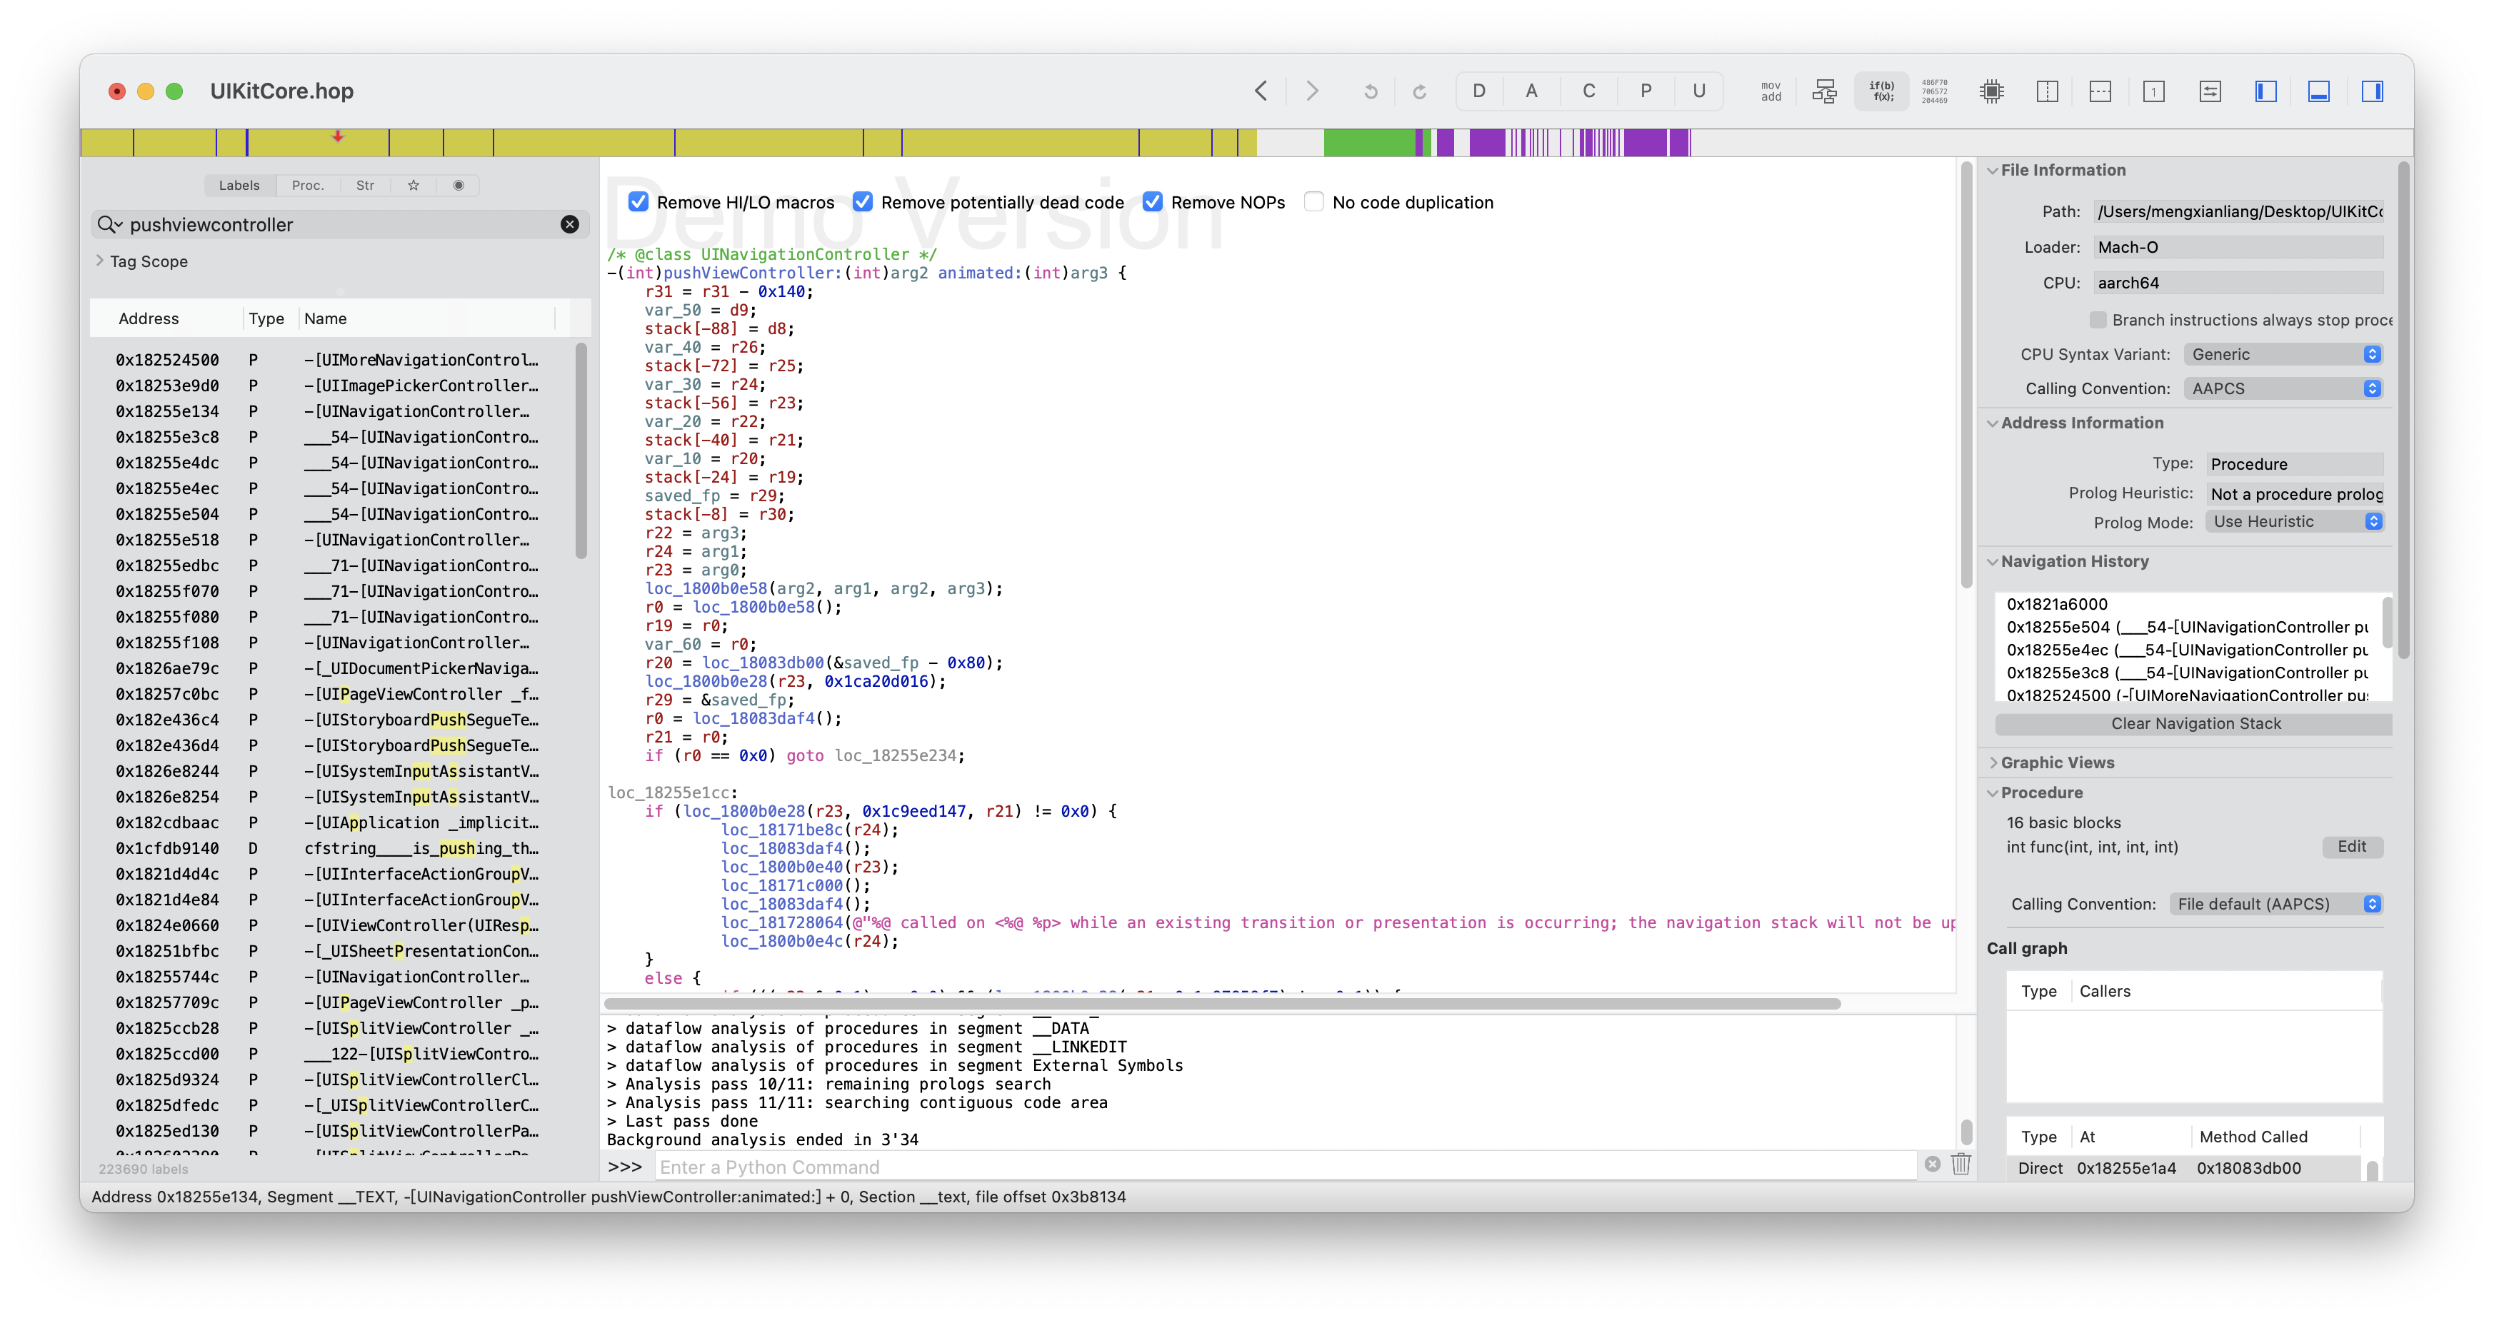The height and width of the screenshot is (1318, 2494).
Task: Collapse the File Information section
Action: (1993, 171)
